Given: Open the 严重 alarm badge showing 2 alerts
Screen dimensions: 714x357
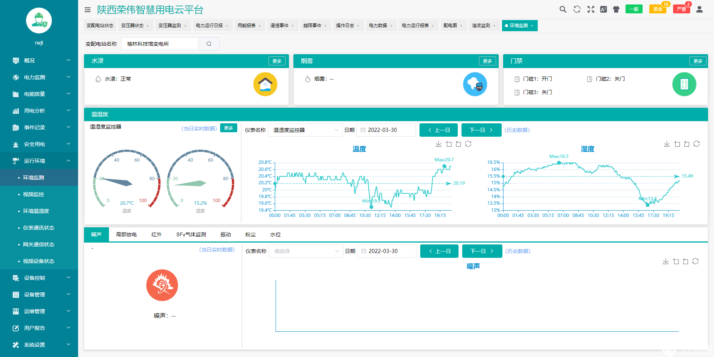Looking at the screenshot, I should tap(681, 9).
